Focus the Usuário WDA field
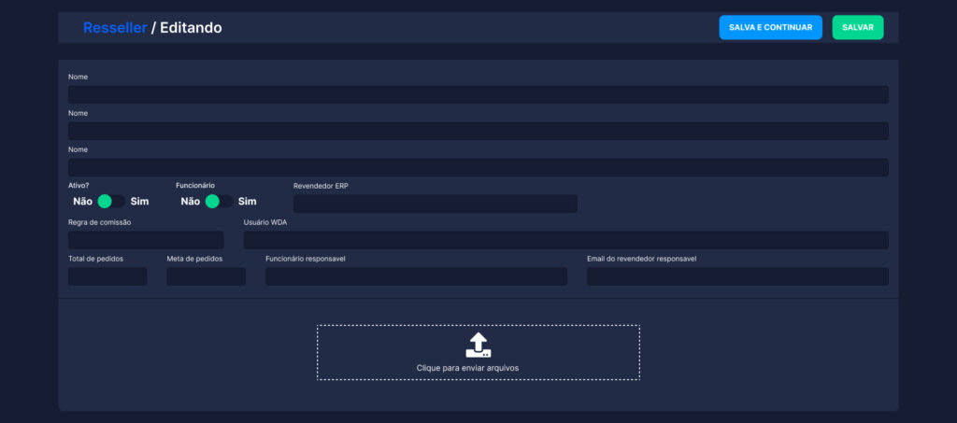957x423 pixels. [565, 240]
